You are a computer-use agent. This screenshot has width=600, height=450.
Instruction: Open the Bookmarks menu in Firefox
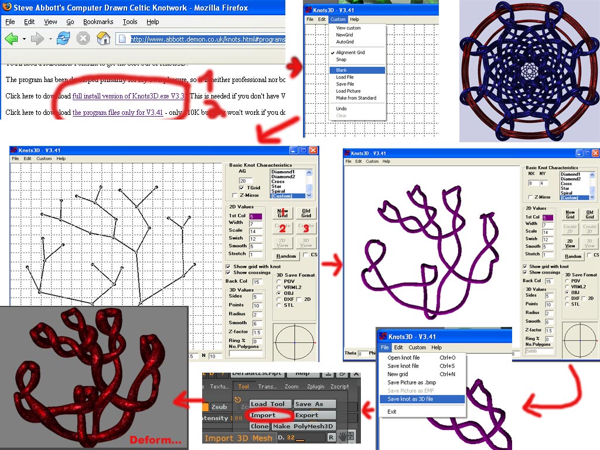(98, 22)
